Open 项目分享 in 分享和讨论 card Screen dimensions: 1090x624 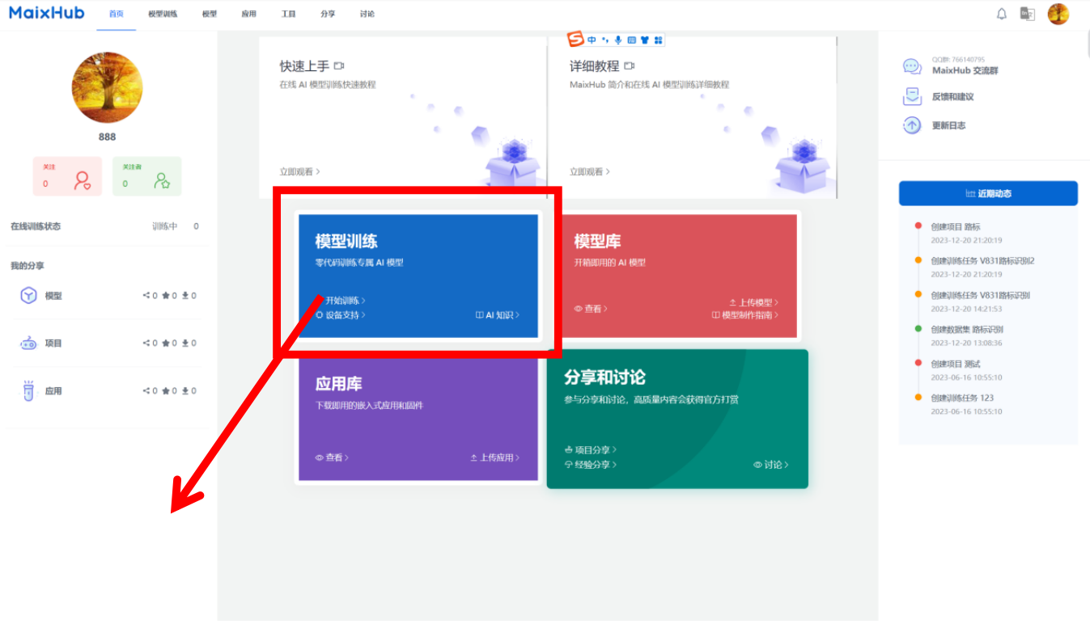[591, 449]
